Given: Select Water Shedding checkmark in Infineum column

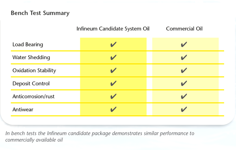Looking at the screenshot, I should click(x=113, y=58).
